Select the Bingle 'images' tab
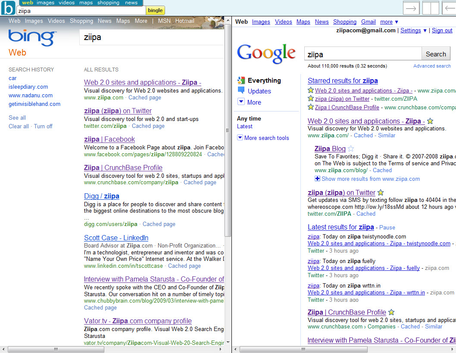The height and width of the screenshot is (353, 456). point(45,3)
